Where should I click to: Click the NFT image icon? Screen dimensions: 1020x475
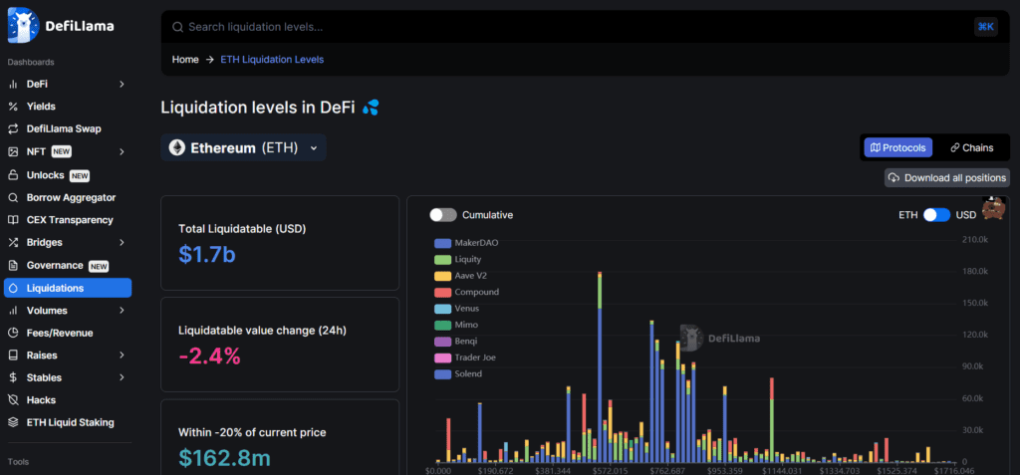coord(12,151)
